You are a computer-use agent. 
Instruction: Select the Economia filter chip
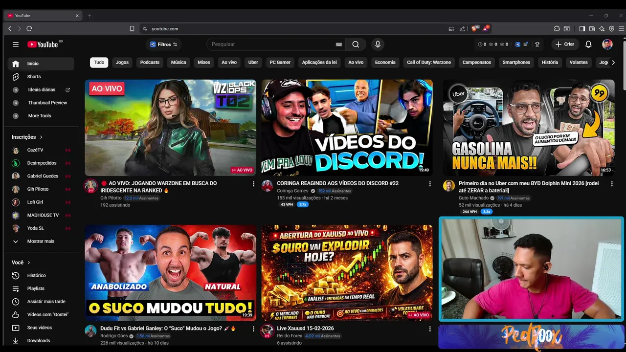tap(385, 63)
